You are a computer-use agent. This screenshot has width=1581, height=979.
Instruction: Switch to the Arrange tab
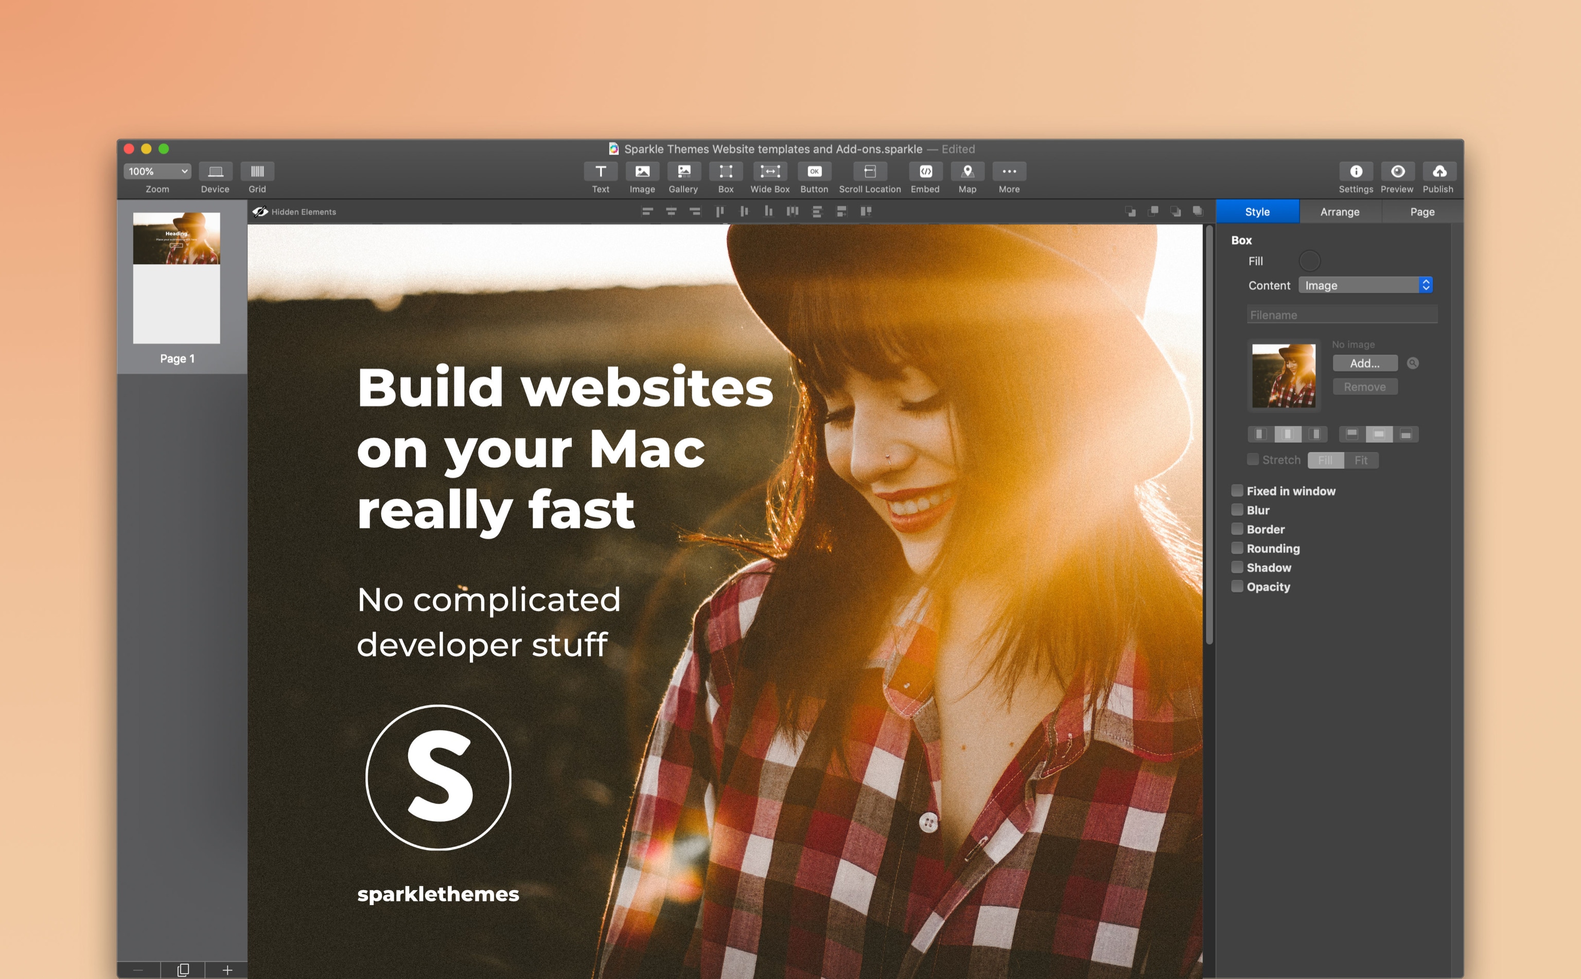tap(1340, 212)
